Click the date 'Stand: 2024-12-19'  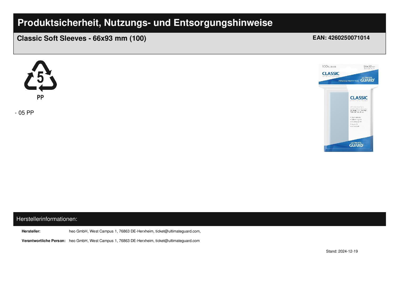coord(342,251)
